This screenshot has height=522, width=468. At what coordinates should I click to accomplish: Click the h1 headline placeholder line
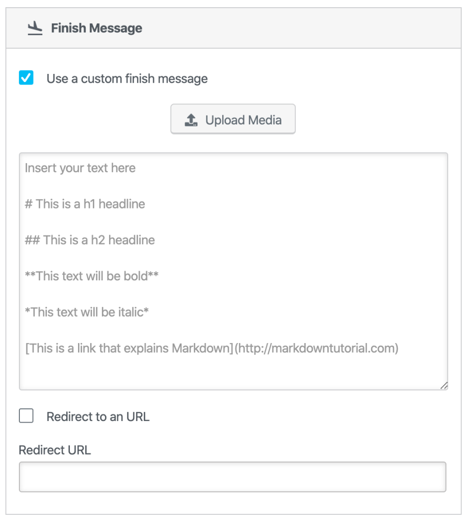(85, 204)
